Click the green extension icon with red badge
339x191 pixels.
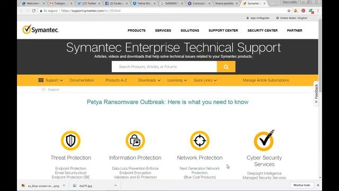point(311,11)
